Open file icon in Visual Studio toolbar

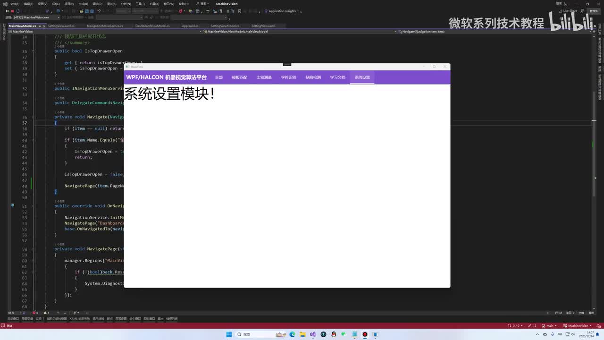[81, 11]
